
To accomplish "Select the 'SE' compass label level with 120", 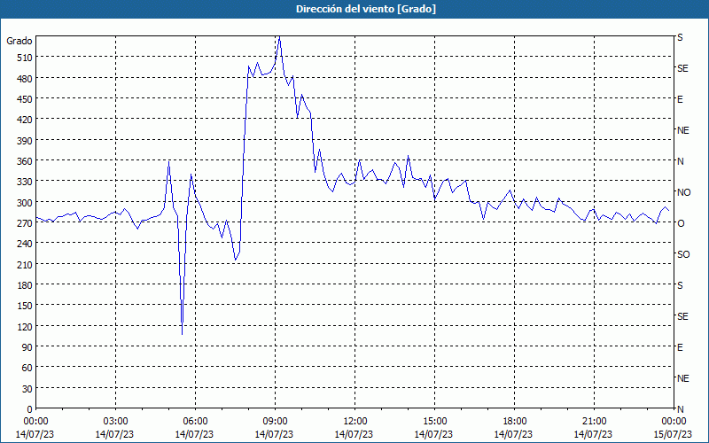I will point(682,316).
